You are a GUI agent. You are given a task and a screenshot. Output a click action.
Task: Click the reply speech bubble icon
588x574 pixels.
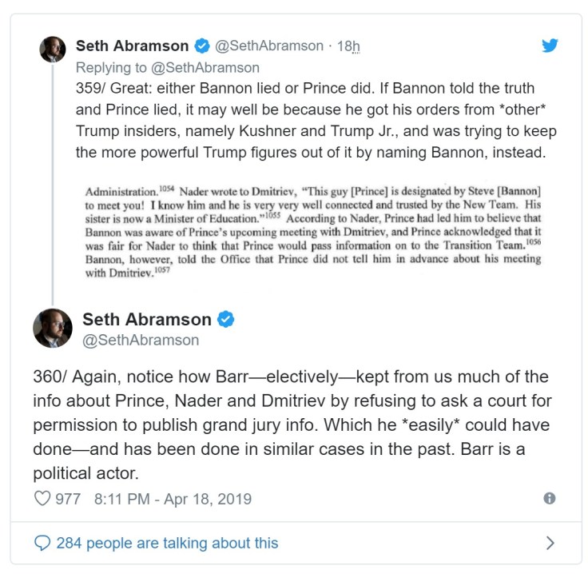coord(42,544)
